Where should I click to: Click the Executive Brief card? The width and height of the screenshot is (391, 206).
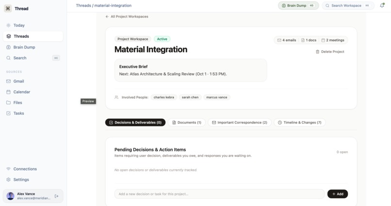[x=191, y=70]
